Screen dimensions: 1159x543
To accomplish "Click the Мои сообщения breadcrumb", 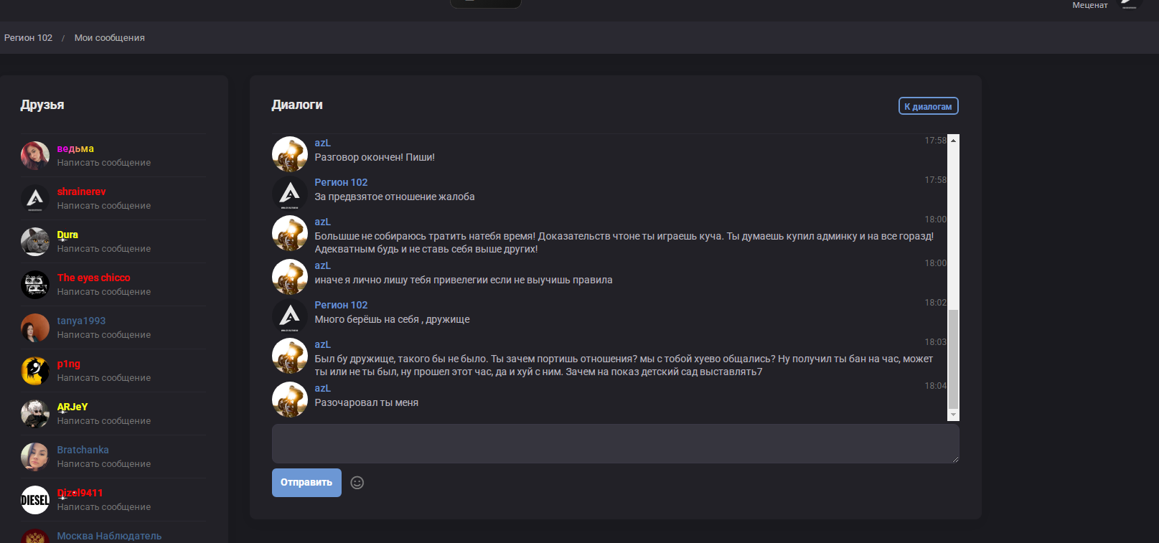I will tap(109, 38).
